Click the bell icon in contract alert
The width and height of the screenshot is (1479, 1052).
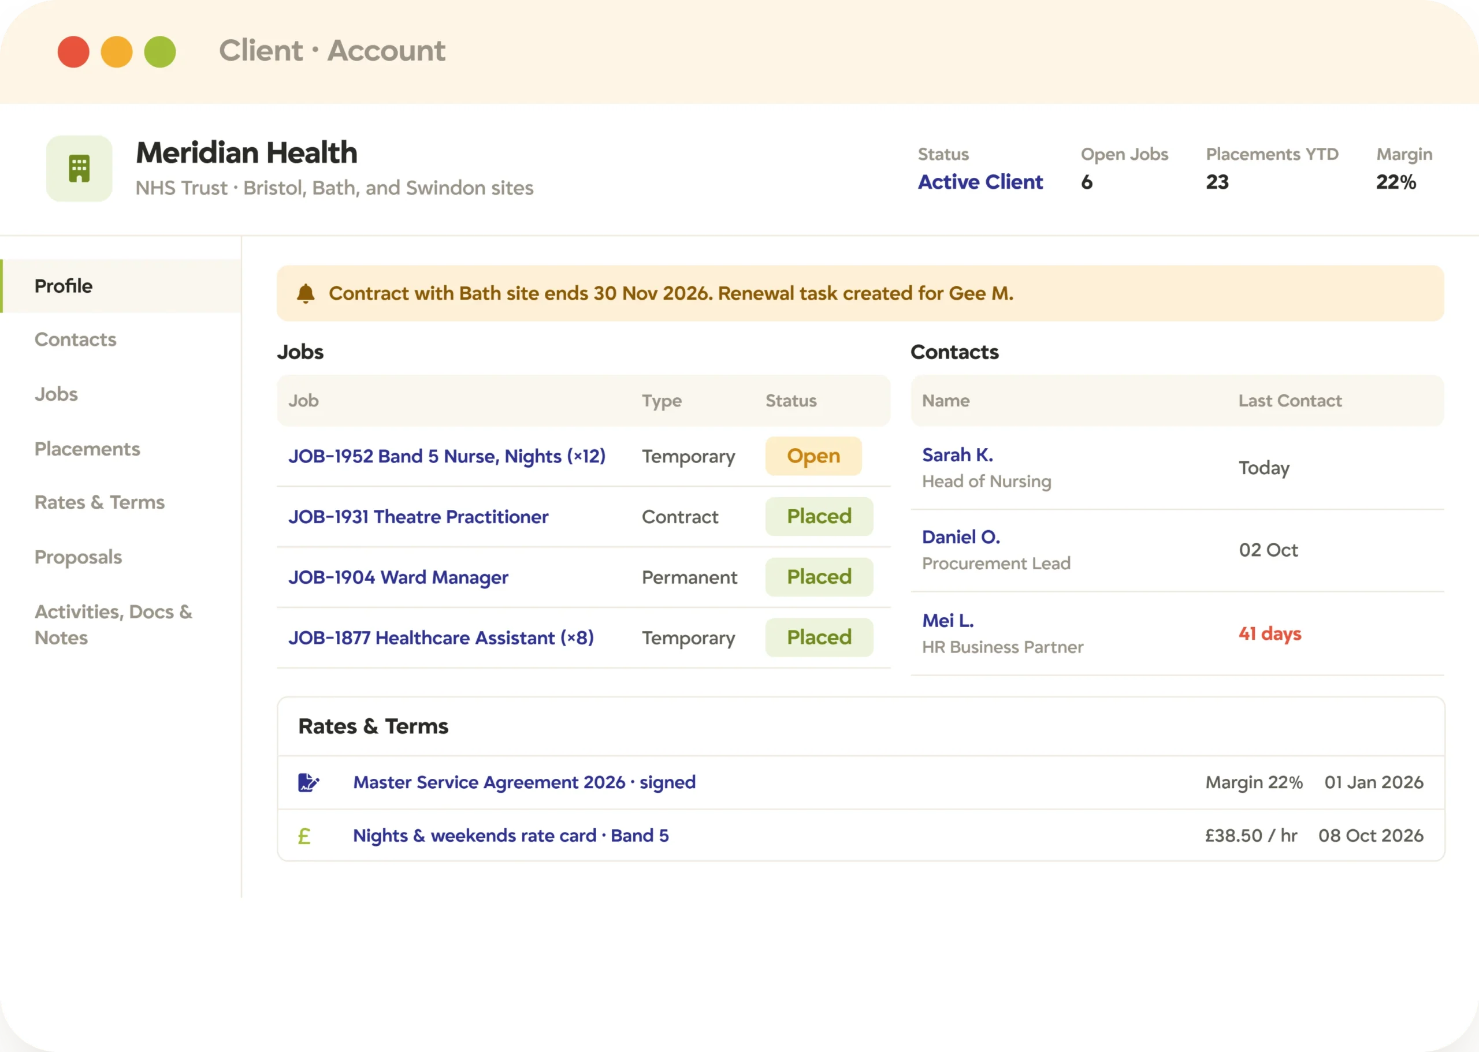[x=306, y=293]
